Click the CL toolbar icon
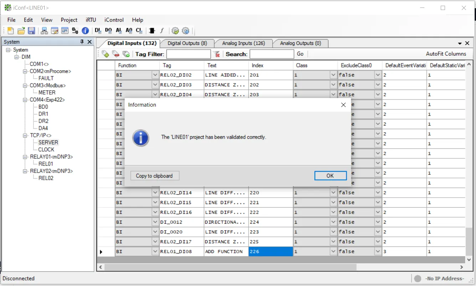This screenshot has height=286, width=476. (x=139, y=31)
